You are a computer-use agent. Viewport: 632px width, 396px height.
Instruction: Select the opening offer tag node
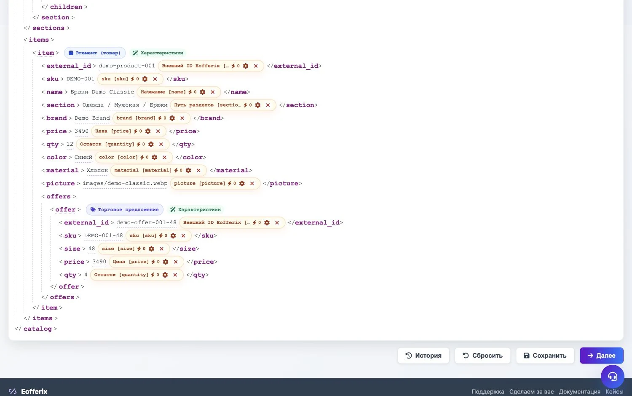tap(65, 210)
